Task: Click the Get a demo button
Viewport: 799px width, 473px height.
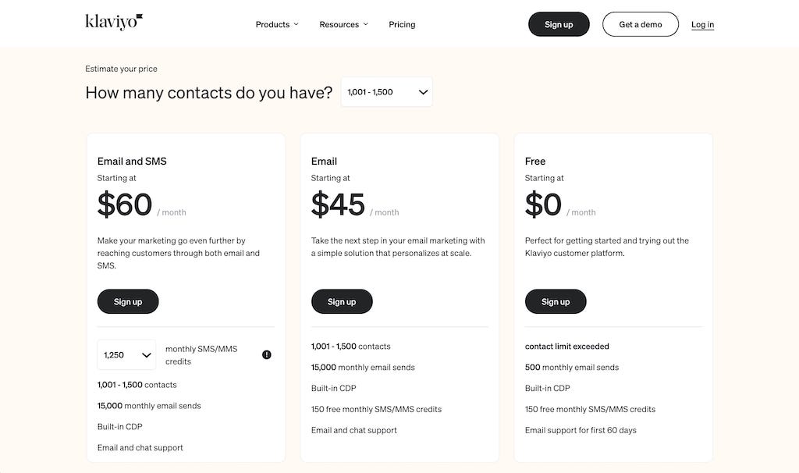Action: point(641,24)
